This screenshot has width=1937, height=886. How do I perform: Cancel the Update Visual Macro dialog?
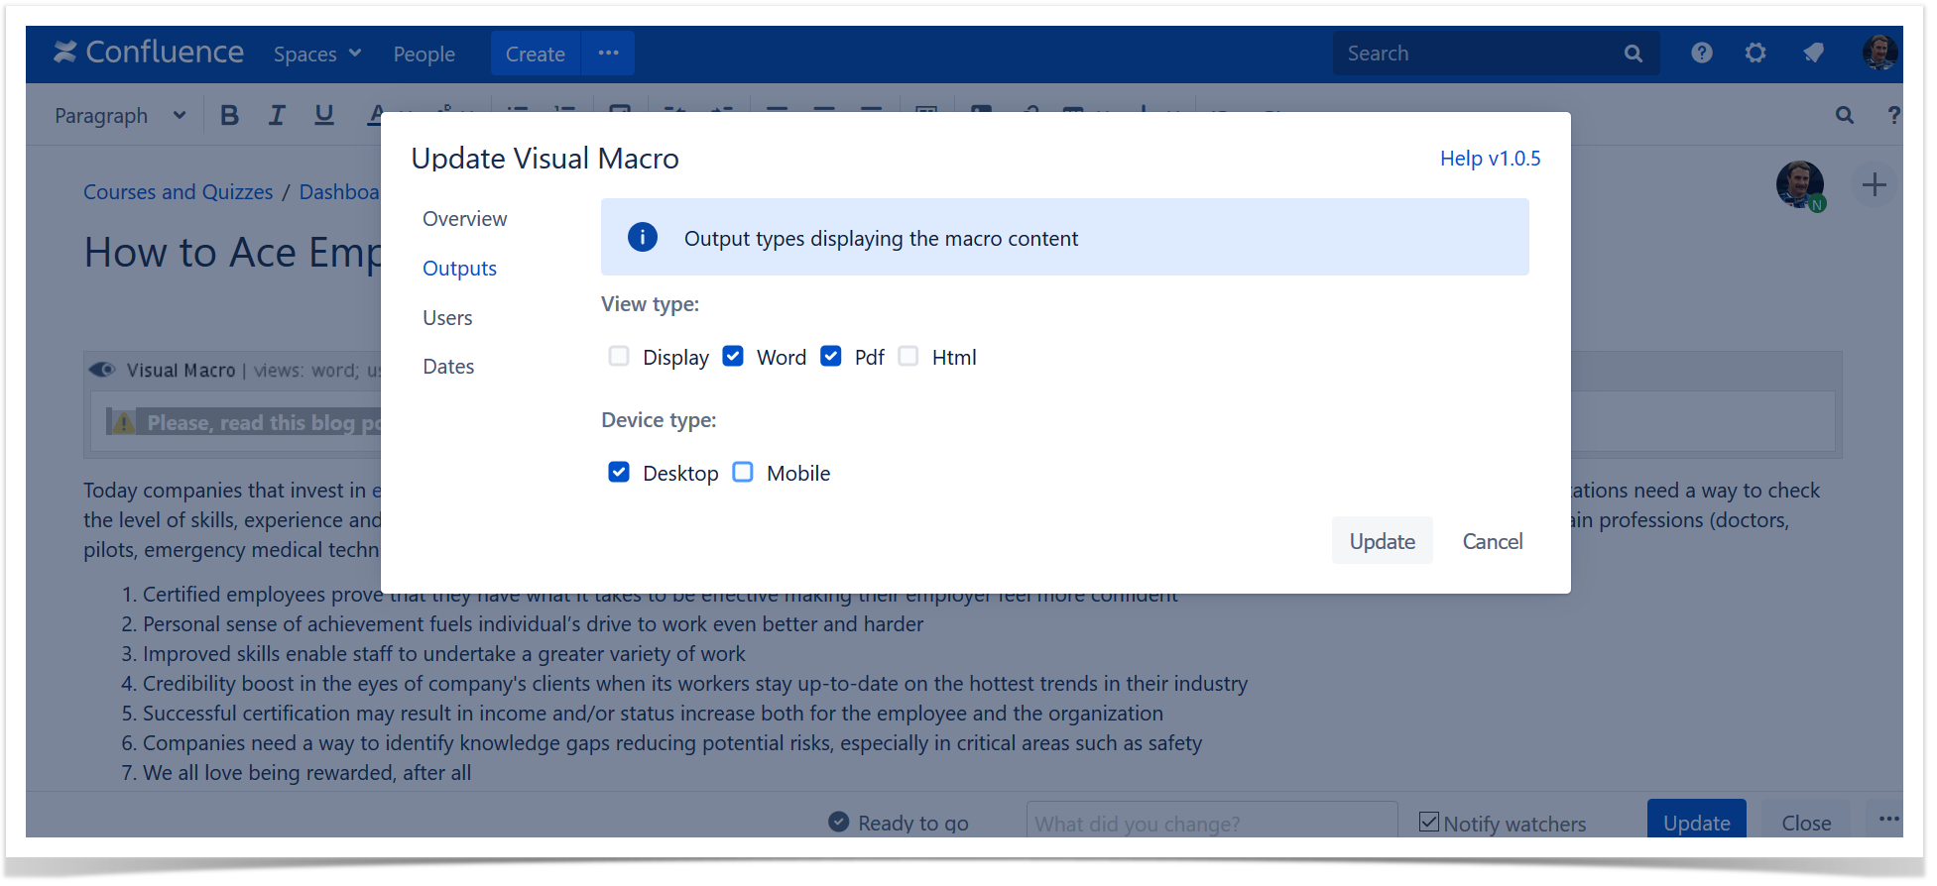pos(1492,541)
